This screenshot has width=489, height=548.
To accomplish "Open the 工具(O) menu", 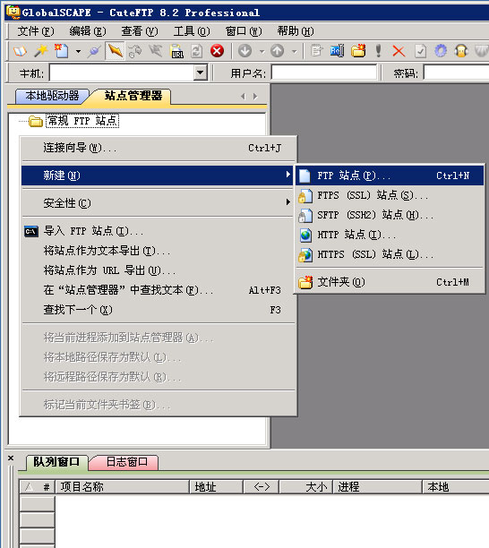I will pyautogui.click(x=192, y=31).
